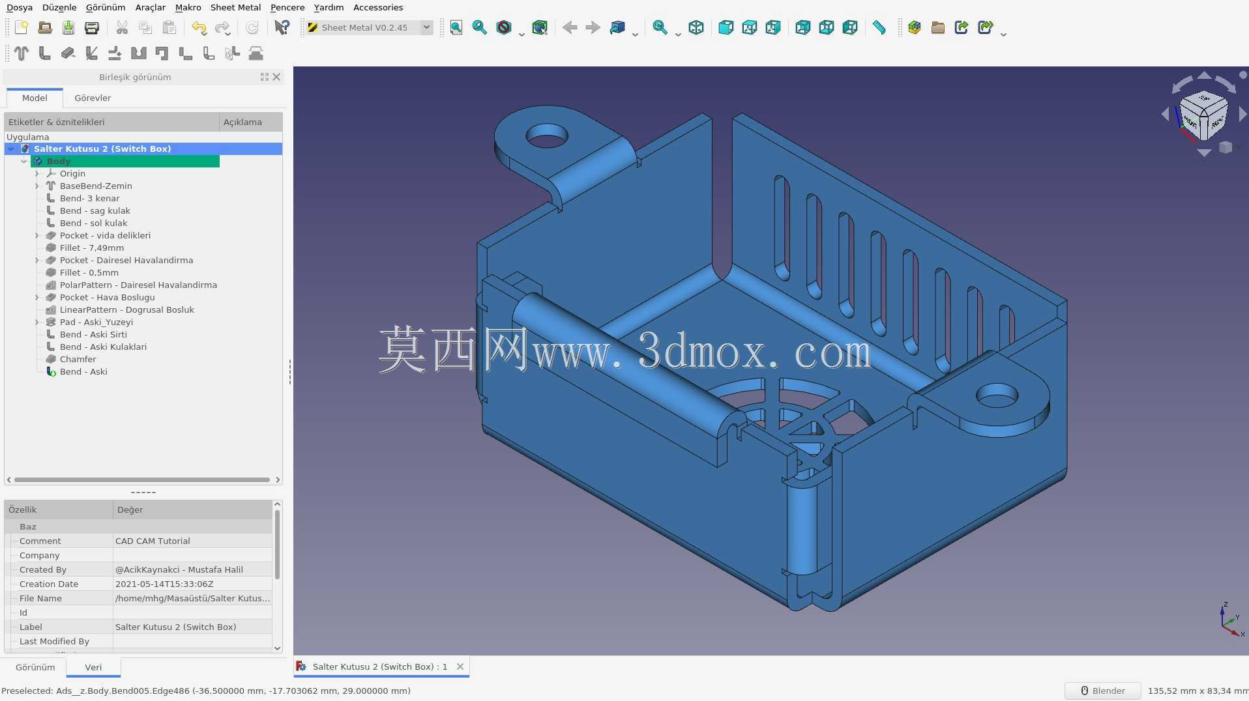Open a file with the folder icon
Viewport: 1249px width, 701px height.
(x=45, y=27)
